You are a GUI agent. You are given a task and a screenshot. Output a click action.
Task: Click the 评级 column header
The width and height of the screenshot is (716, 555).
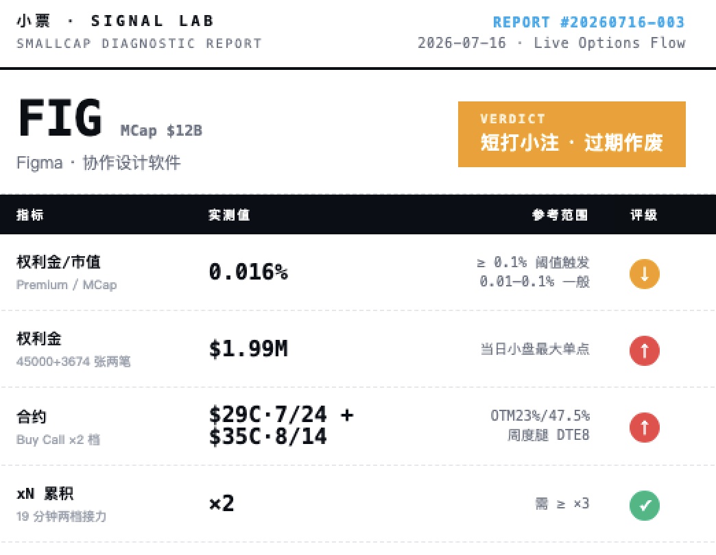(x=643, y=214)
